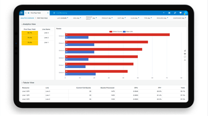The width and height of the screenshot is (208, 116).
Task: Switch chart to bar chart view icon
Action: point(185,51)
